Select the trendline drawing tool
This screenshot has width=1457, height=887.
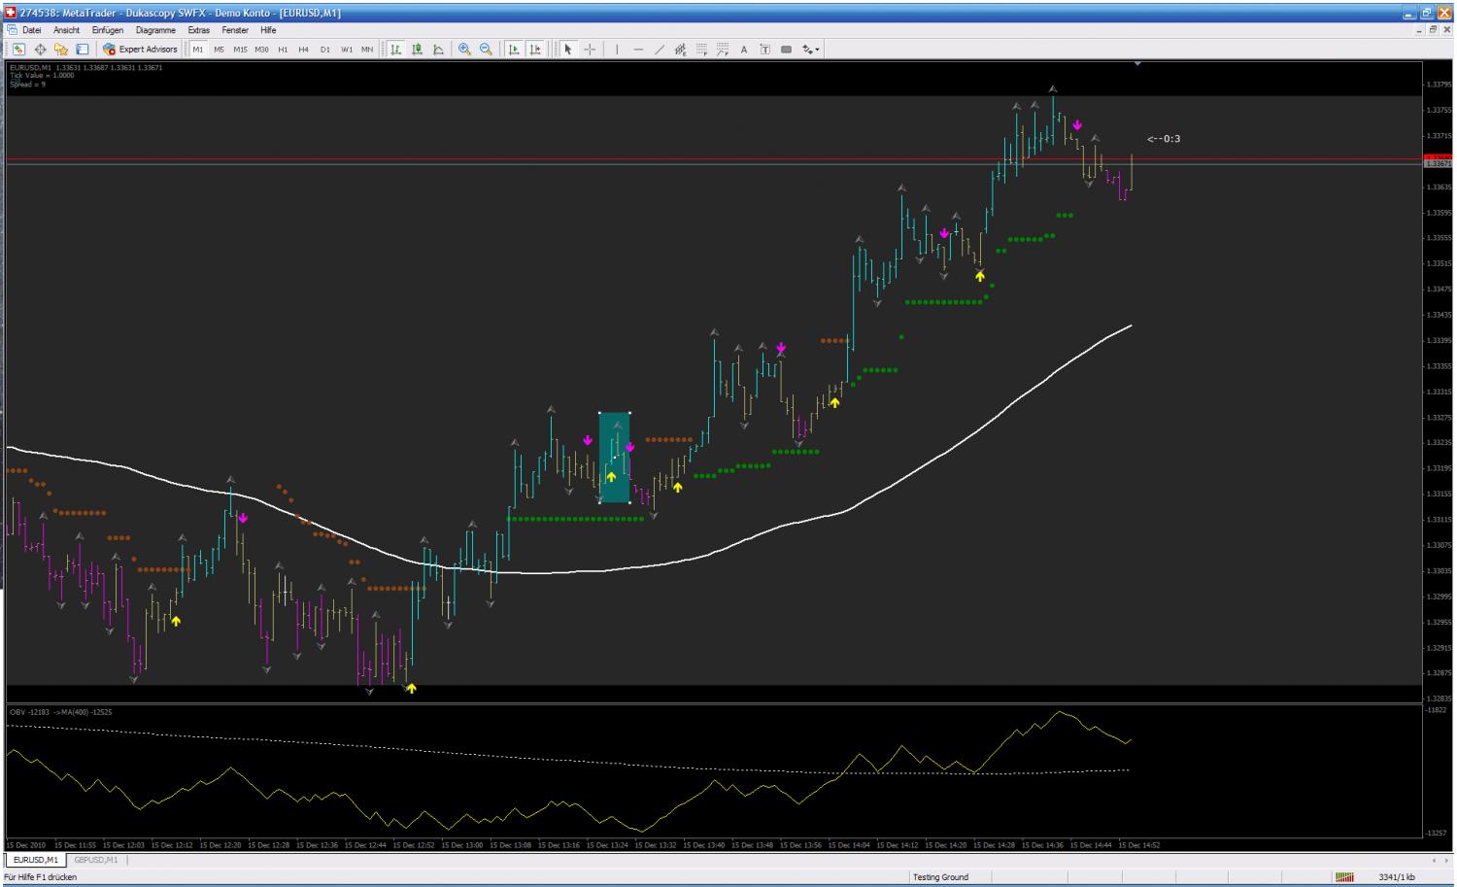(660, 50)
